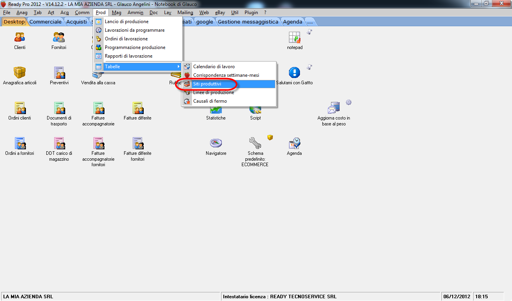Switch to the Commerciale tab
The height and width of the screenshot is (301, 512).
tap(46, 22)
